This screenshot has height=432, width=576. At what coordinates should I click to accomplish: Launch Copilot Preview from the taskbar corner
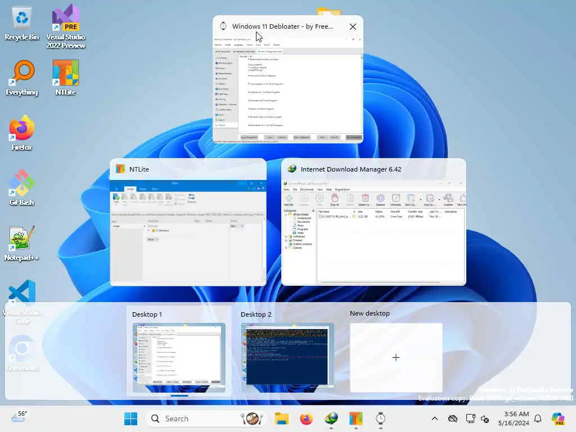(x=558, y=418)
